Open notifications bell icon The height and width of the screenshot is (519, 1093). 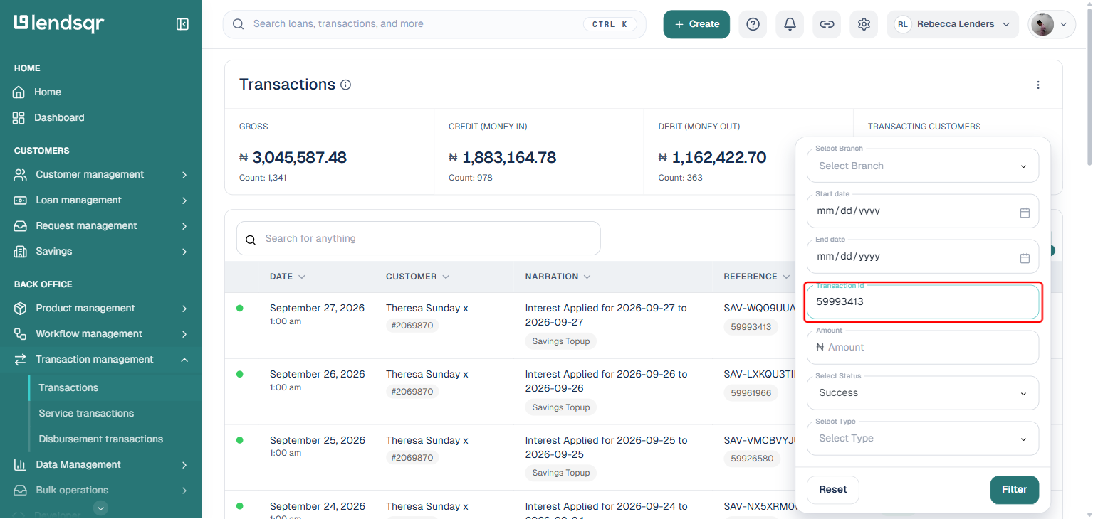[790, 24]
